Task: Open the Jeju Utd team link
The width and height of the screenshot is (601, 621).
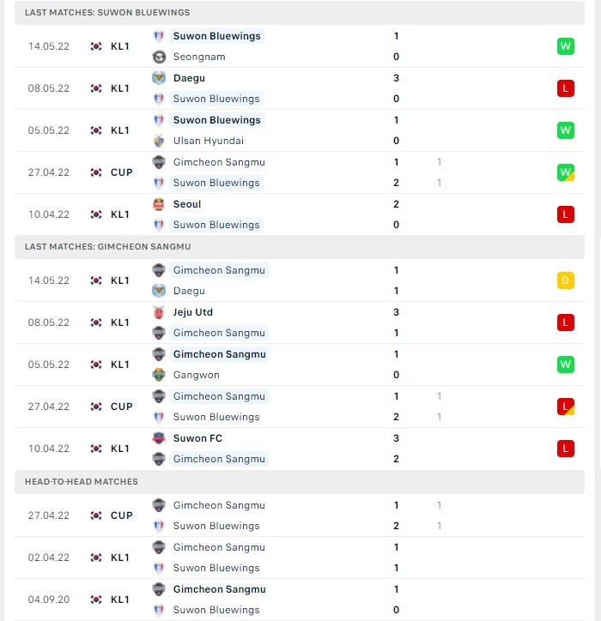Action: [x=193, y=312]
